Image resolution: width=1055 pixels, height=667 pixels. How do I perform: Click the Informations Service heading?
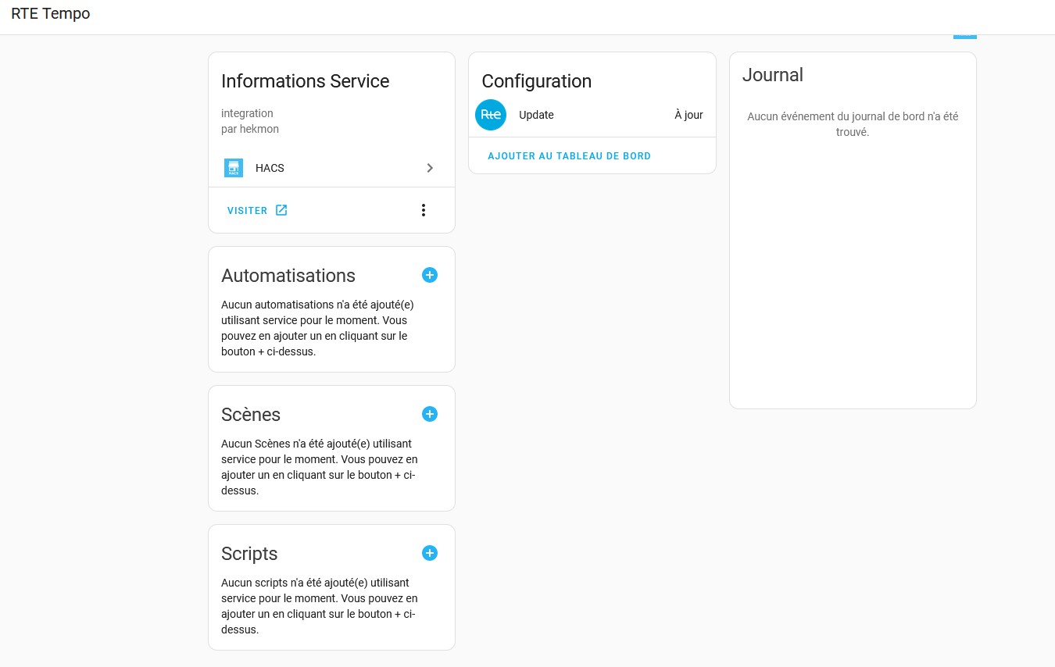pos(305,81)
